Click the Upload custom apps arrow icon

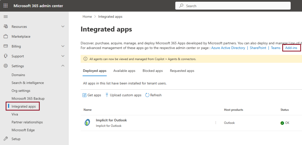[107, 95]
